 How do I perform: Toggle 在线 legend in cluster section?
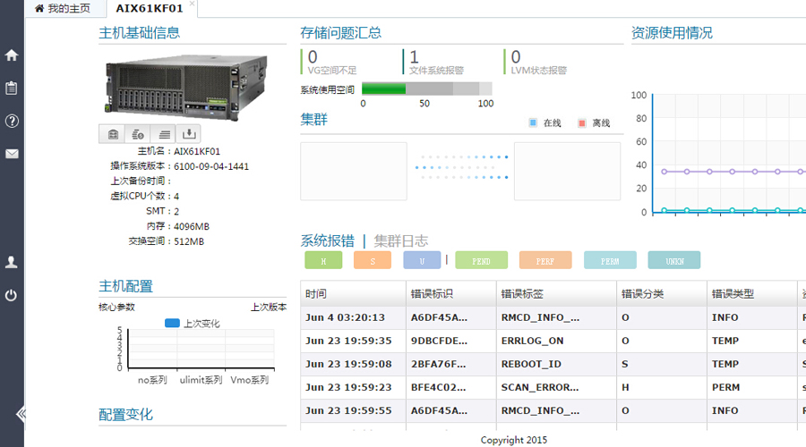[x=544, y=122]
